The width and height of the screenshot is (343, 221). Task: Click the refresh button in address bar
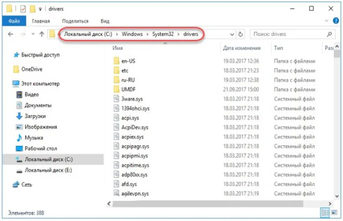point(240,34)
